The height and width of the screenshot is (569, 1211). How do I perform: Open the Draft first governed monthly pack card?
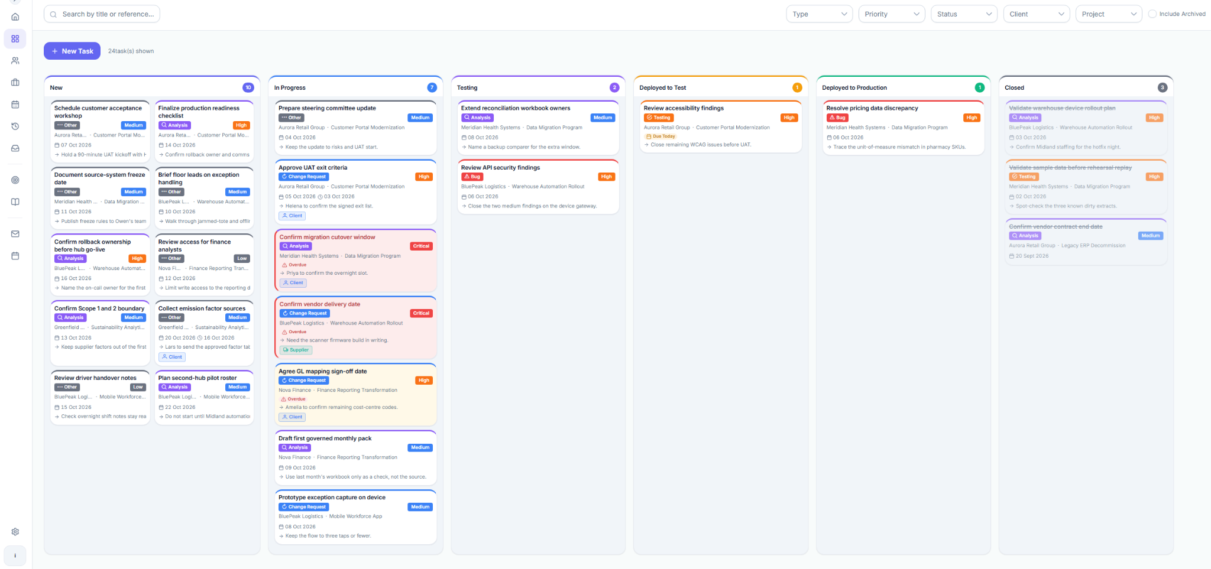(355, 457)
